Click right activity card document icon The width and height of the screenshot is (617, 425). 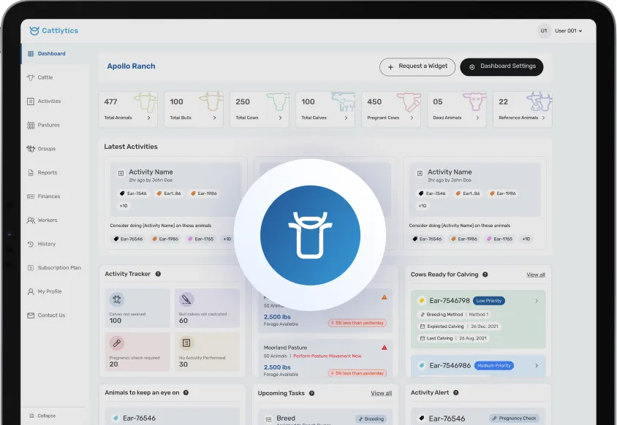click(420, 173)
